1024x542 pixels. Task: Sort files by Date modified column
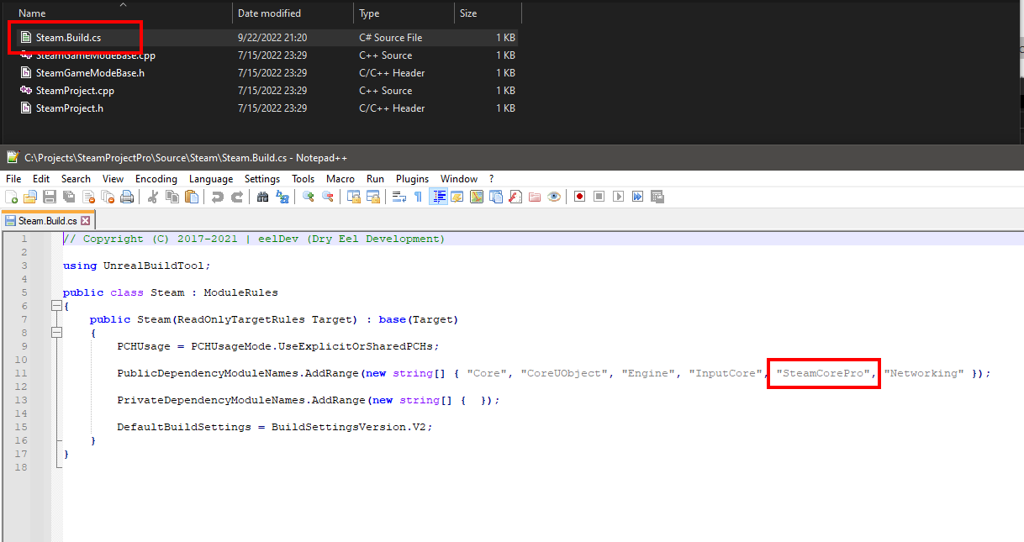(293, 13)
